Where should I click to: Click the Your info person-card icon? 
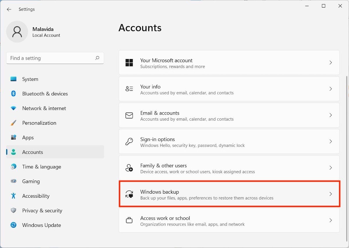[x=129, y=89]
